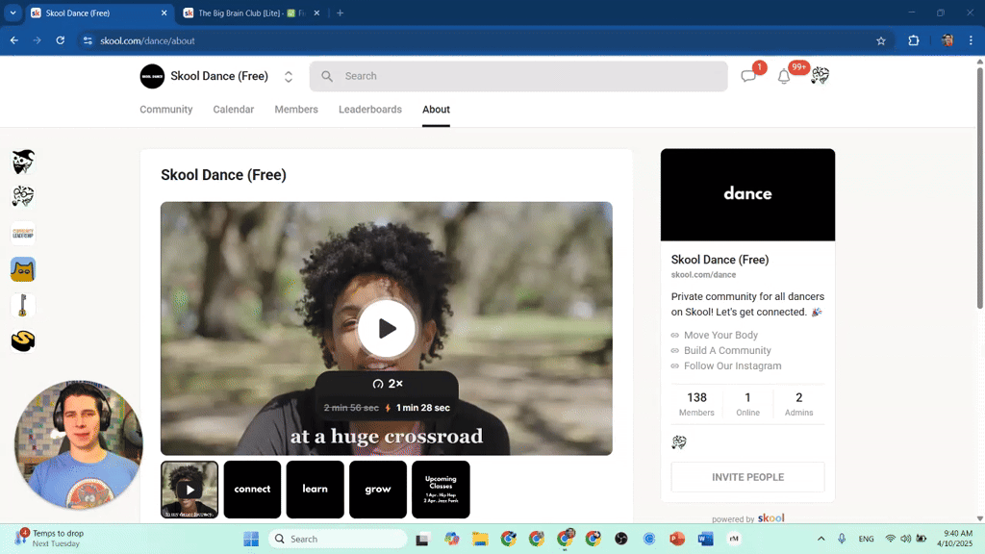The image size is (985, 554).
Task: View the 2 Admins count
Action: pos(798,403)
